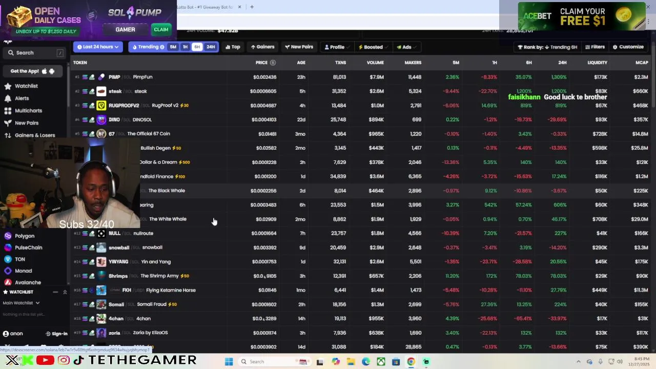Screen dimensions: 656x369
Task: Click the sidebar Search field
Action: [x=35, y=53]
